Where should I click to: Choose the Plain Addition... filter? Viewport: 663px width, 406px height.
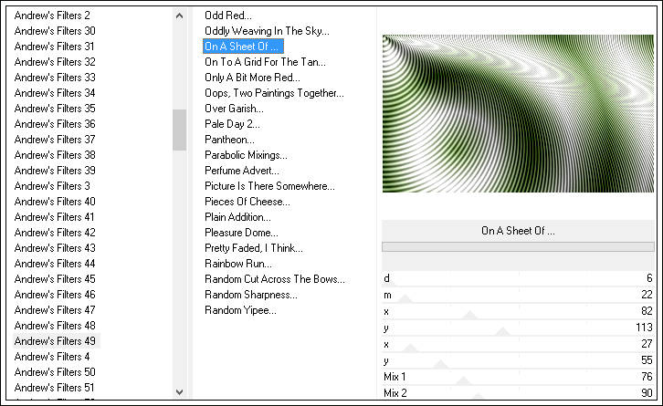(x=237, y=217)
